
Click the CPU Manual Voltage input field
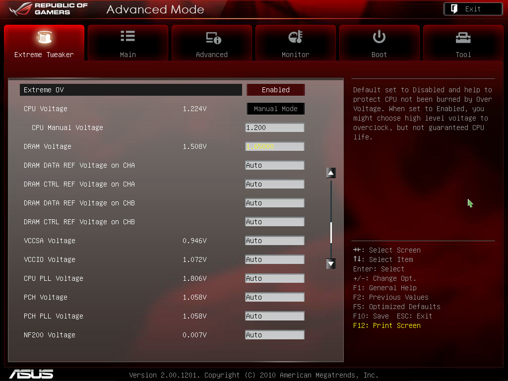click(x=274, y=127)
